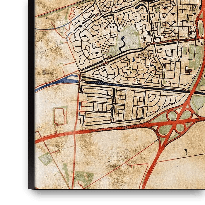Click the small black marker right of map
This screenshot has height=205, width=205.
(x=186, y=151)
